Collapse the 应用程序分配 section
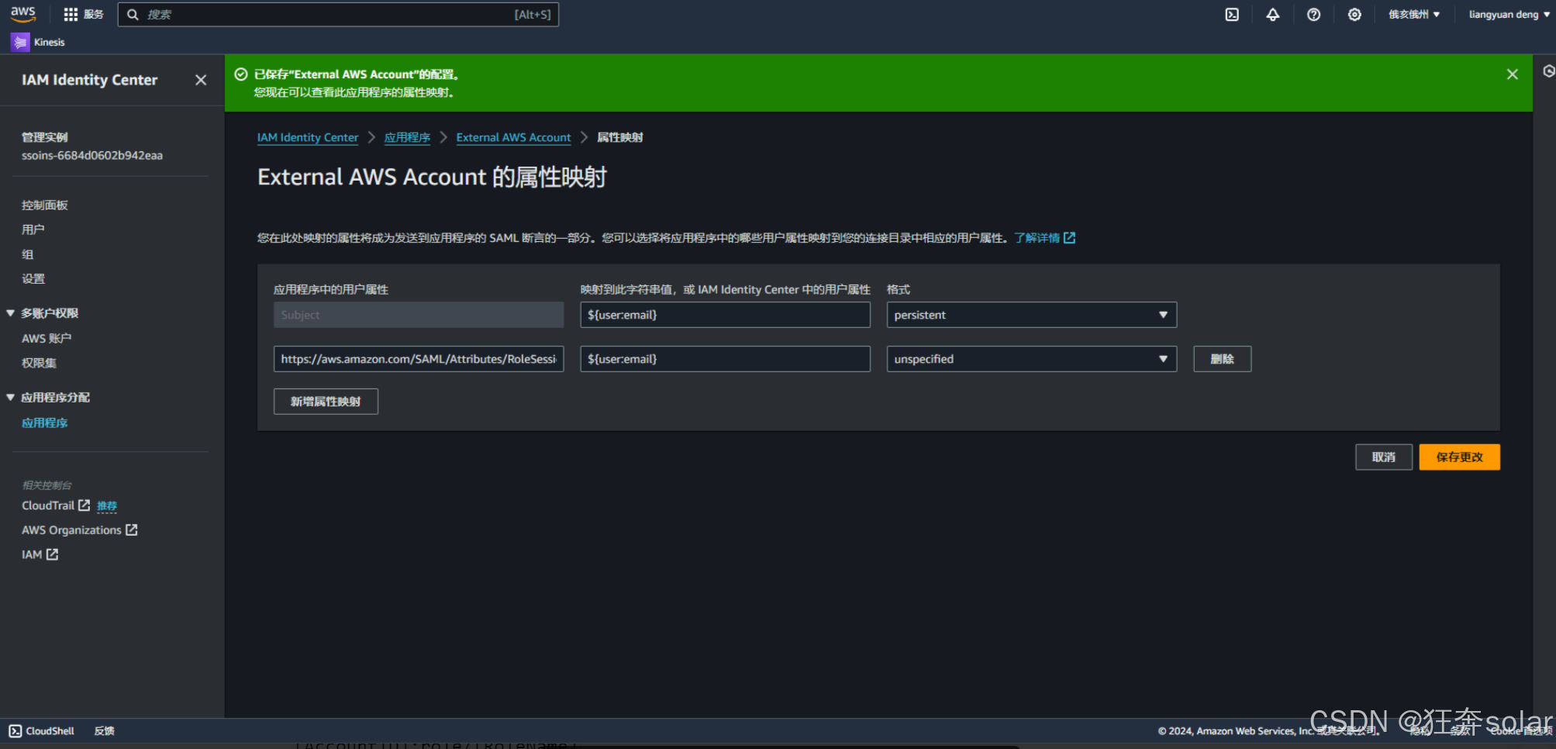The height and width of the screenshot is (749, 1556). pyautogui.click(x=11, y=398)
